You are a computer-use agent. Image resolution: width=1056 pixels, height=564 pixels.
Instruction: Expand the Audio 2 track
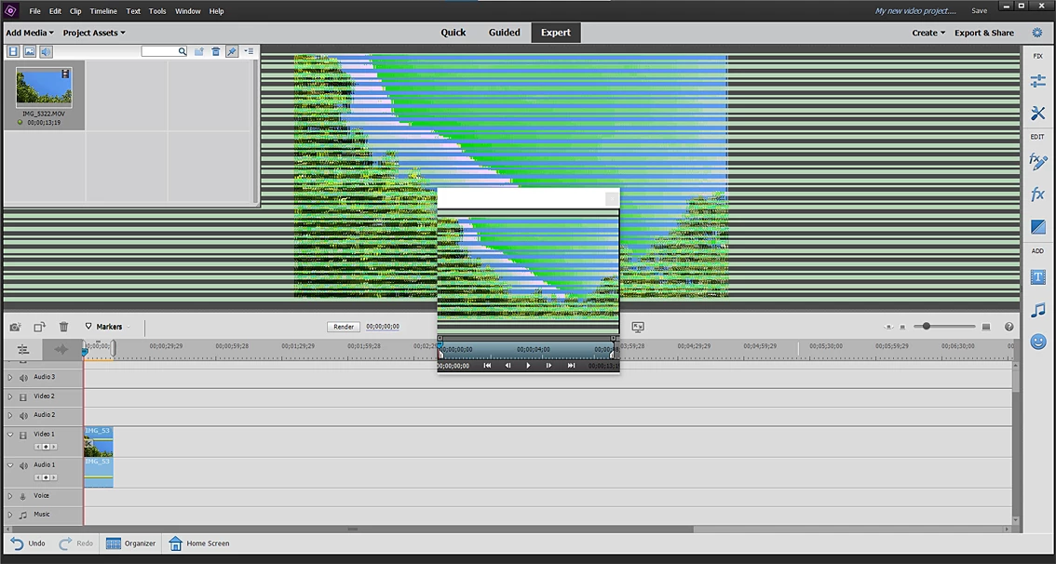[10, 415]
